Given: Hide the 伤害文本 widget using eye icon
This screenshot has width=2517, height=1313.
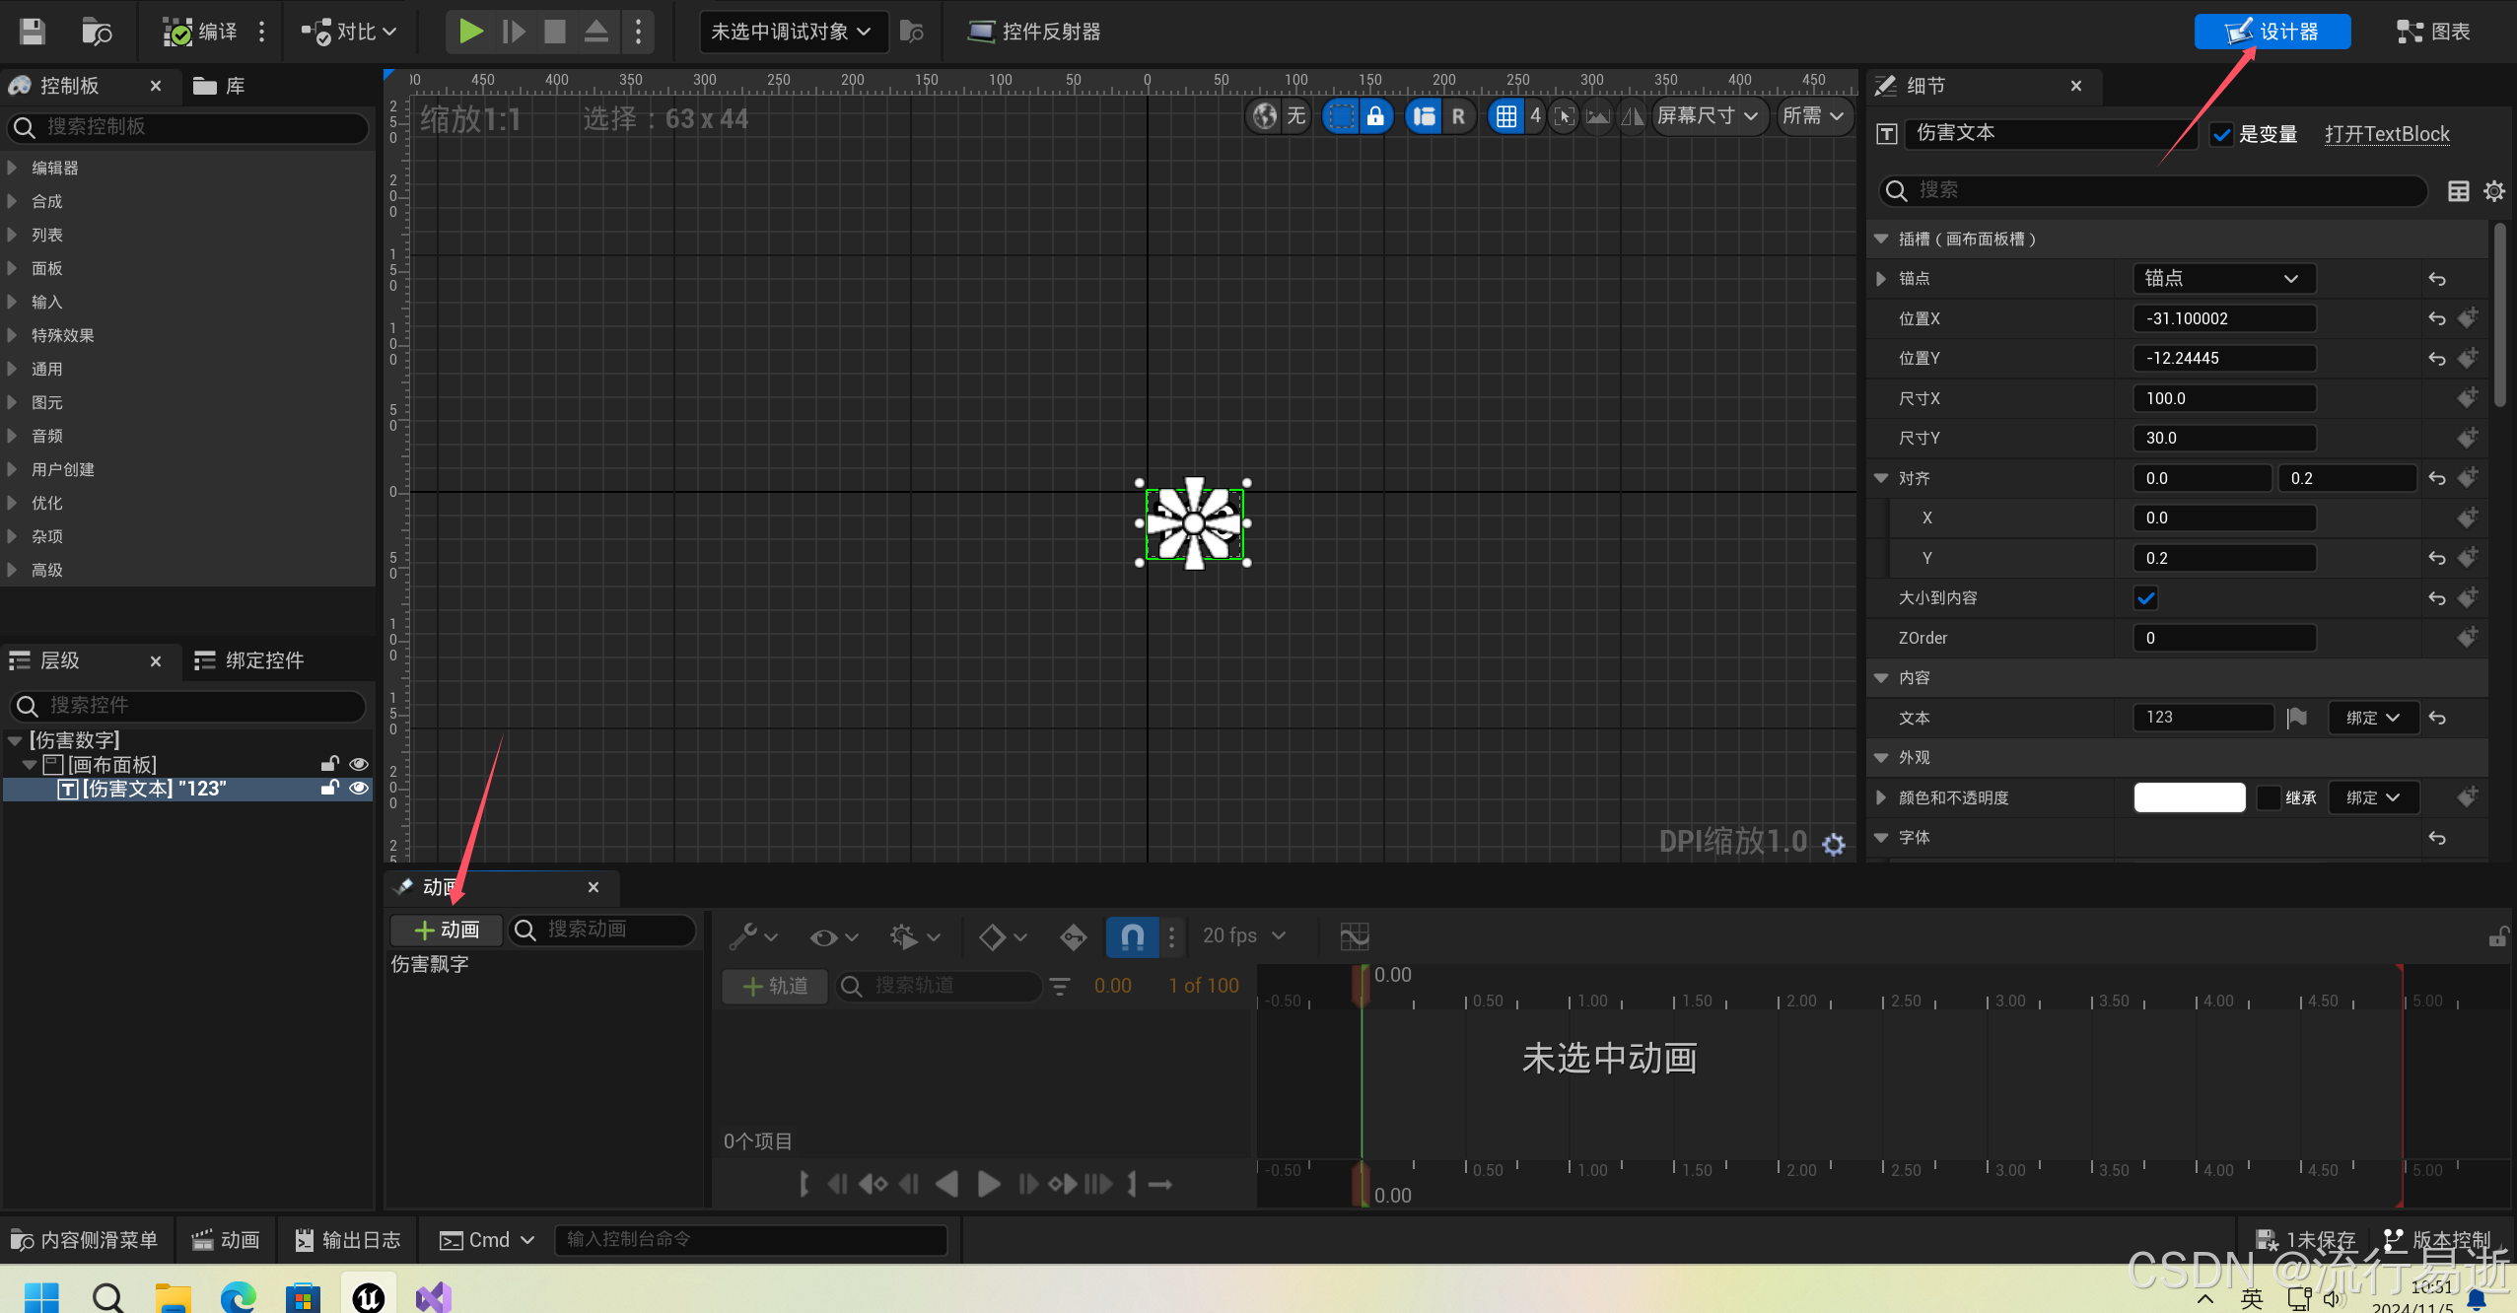Looking at the screenshot, I should click(x=359, y=788).
